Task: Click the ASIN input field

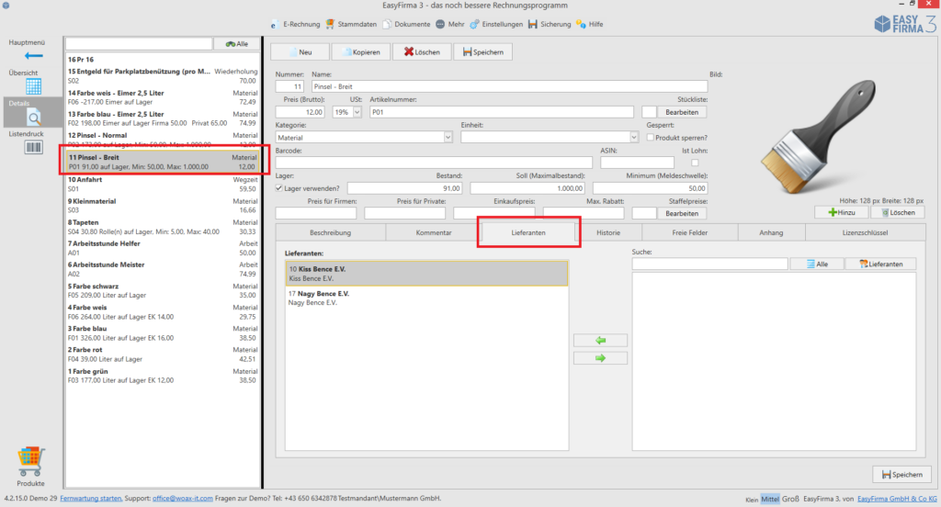Action: pos(637,163)
